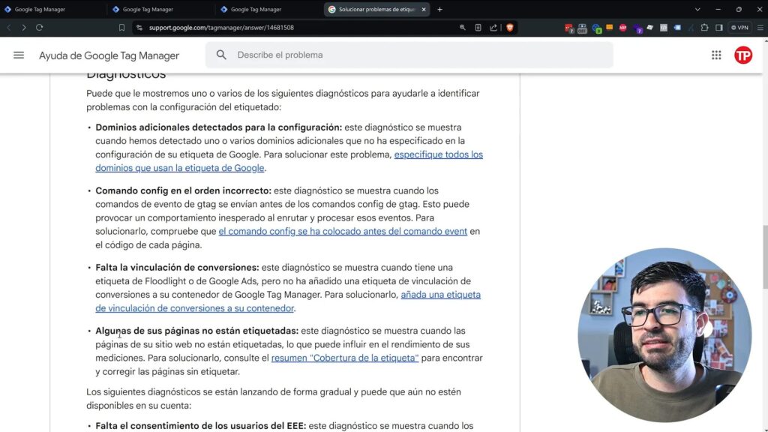Click heading Dominios adicionales detectados para la configuración

click(218, 127)
